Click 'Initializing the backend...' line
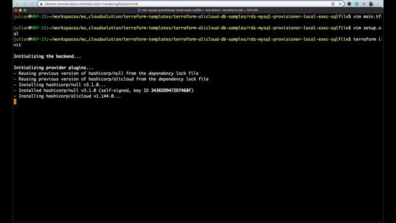The width and height of the screenshot is (396, 223). point(47,56)
